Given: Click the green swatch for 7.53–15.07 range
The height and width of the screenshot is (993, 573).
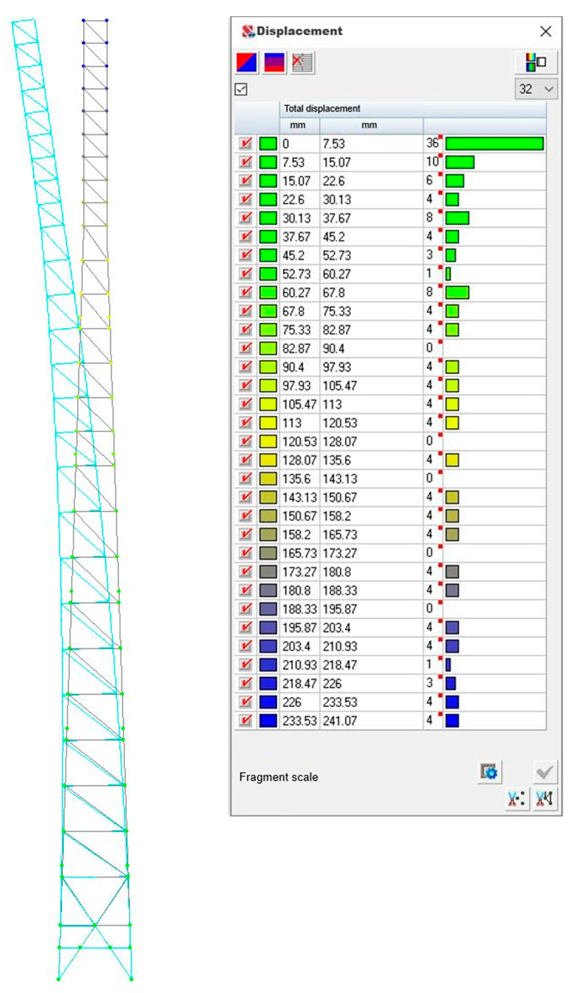Looking at the screenshot, I should pyautogui.click(x=268, y=162).
